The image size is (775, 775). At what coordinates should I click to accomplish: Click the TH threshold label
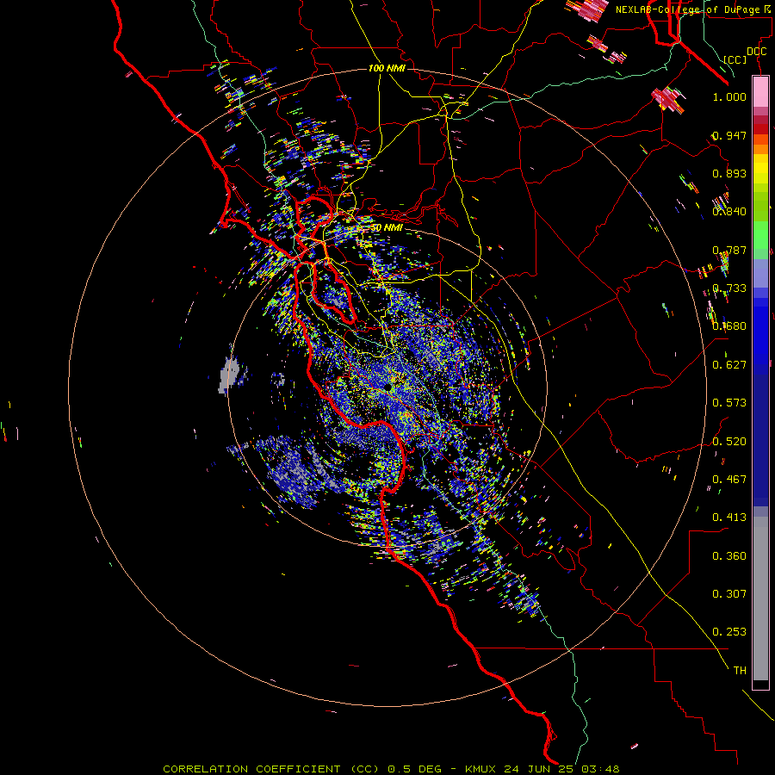click(x=740, y=671)
